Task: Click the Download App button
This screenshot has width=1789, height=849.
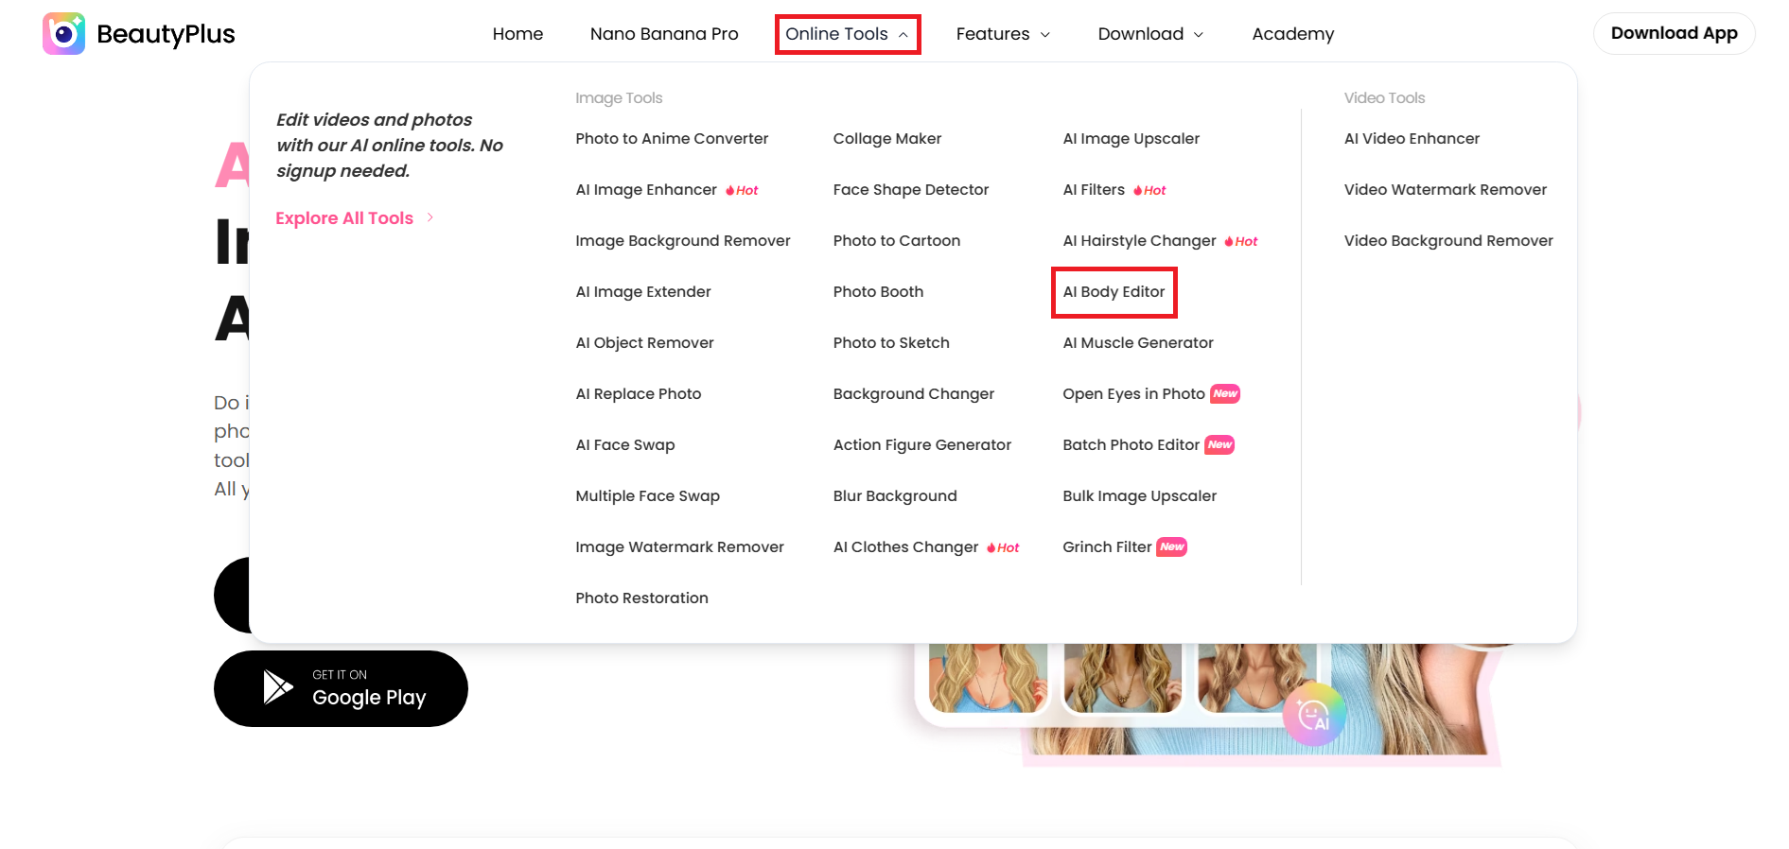Action: pos(1674,33)
